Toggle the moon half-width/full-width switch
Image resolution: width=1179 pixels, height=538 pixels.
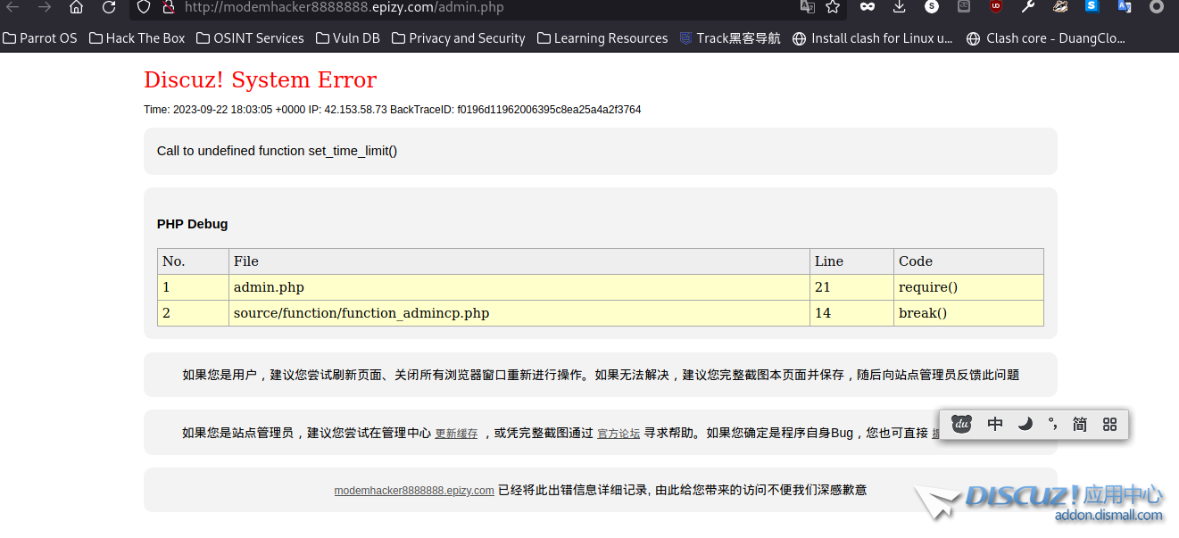click(x=1025, y=425)
